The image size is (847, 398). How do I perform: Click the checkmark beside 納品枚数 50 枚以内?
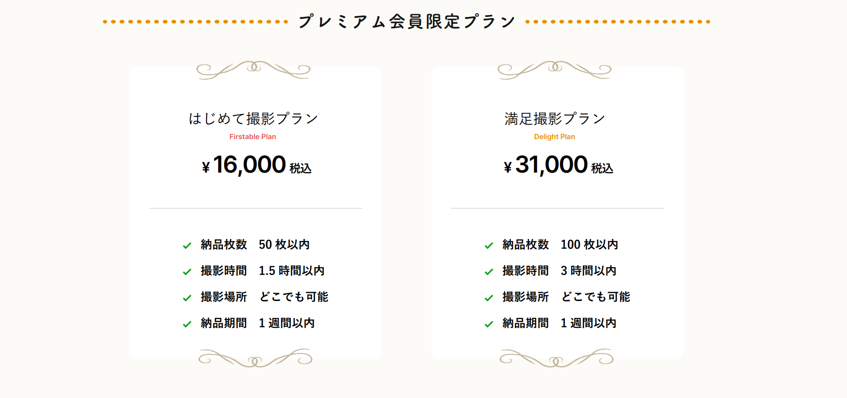point(187,246)
